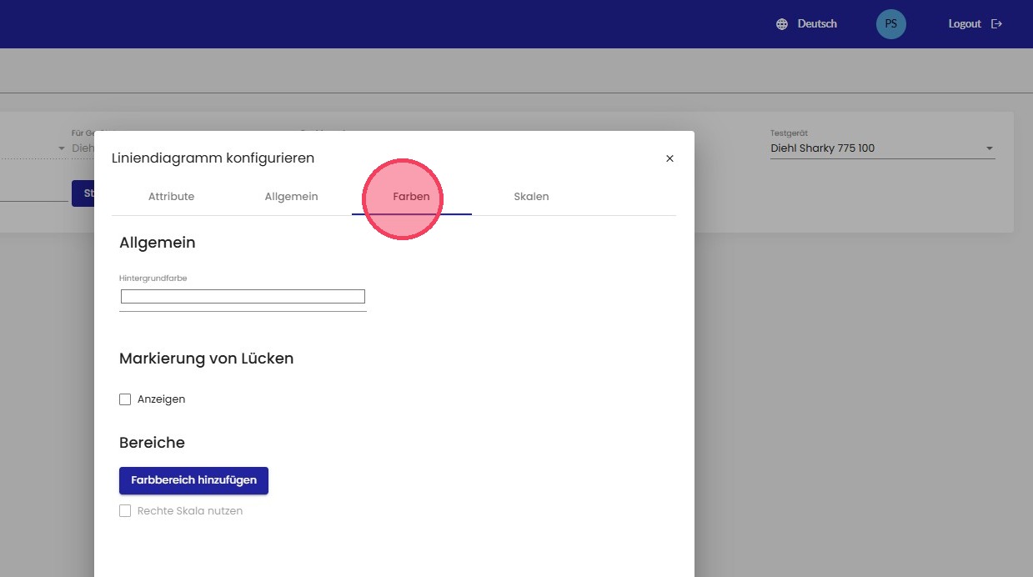
Task: Toggle the Rechte Skala nutzen checkbox
Action: pos(125,511)
